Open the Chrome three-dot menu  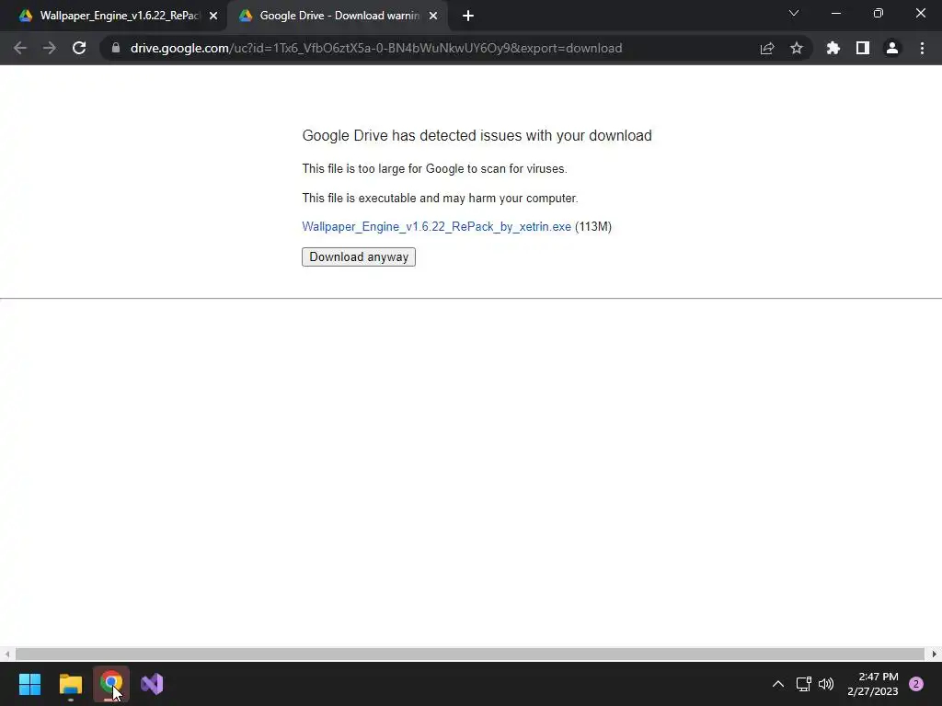(922, 48)
